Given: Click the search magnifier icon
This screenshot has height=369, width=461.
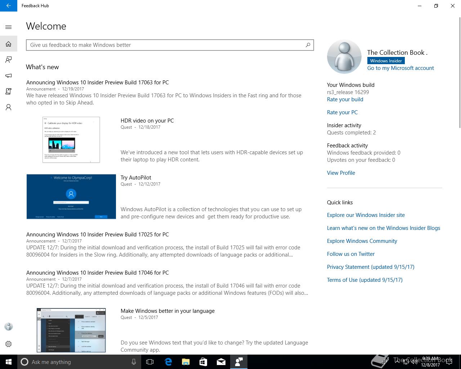Looking at the screenshot, I should (308, 45).
